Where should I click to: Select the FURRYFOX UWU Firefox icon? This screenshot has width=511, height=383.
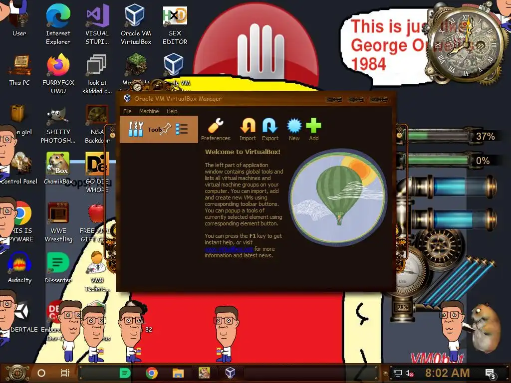click(x=58, y=74)
